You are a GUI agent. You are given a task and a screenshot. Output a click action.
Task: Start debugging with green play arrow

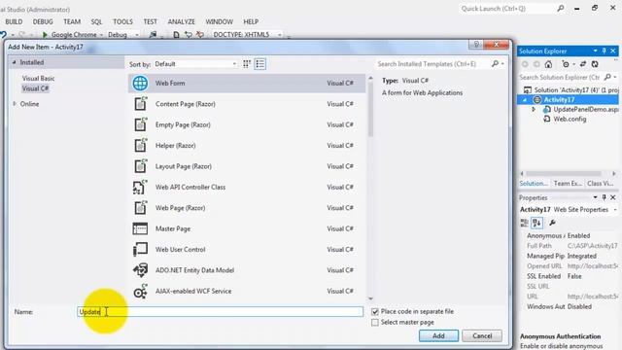point(45,35)
